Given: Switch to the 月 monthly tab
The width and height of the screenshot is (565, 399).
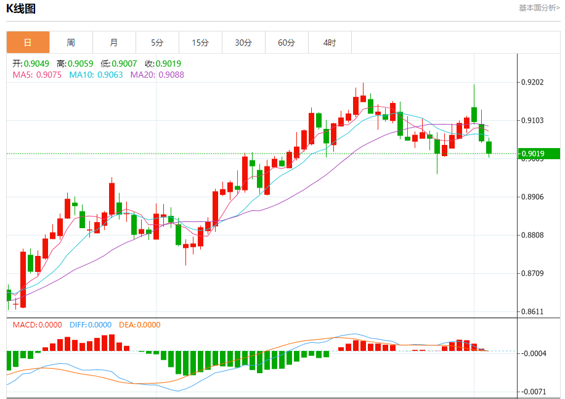Looking at the screenshot, I should 114,43.
